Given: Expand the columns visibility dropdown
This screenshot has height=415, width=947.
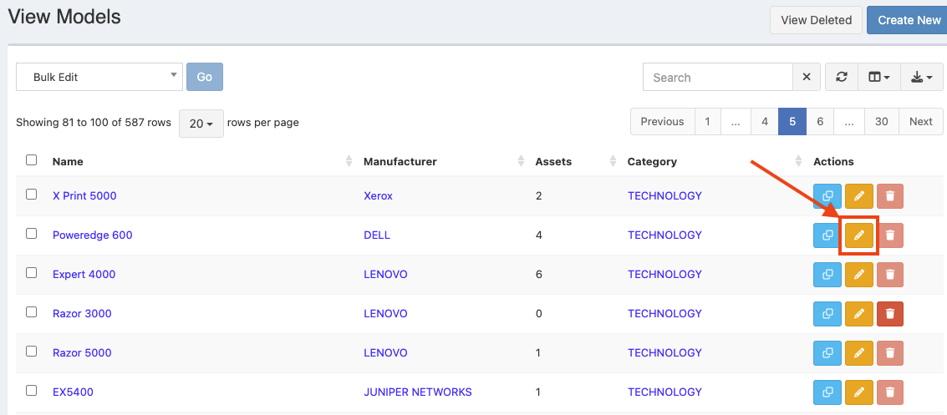Looking at the screenshot, I should pyautogui.click(x=878, y=77).
